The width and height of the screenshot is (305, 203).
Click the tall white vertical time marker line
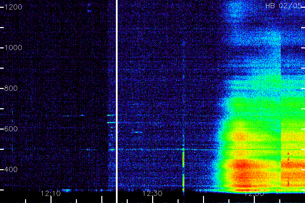[x=117, y=101]
